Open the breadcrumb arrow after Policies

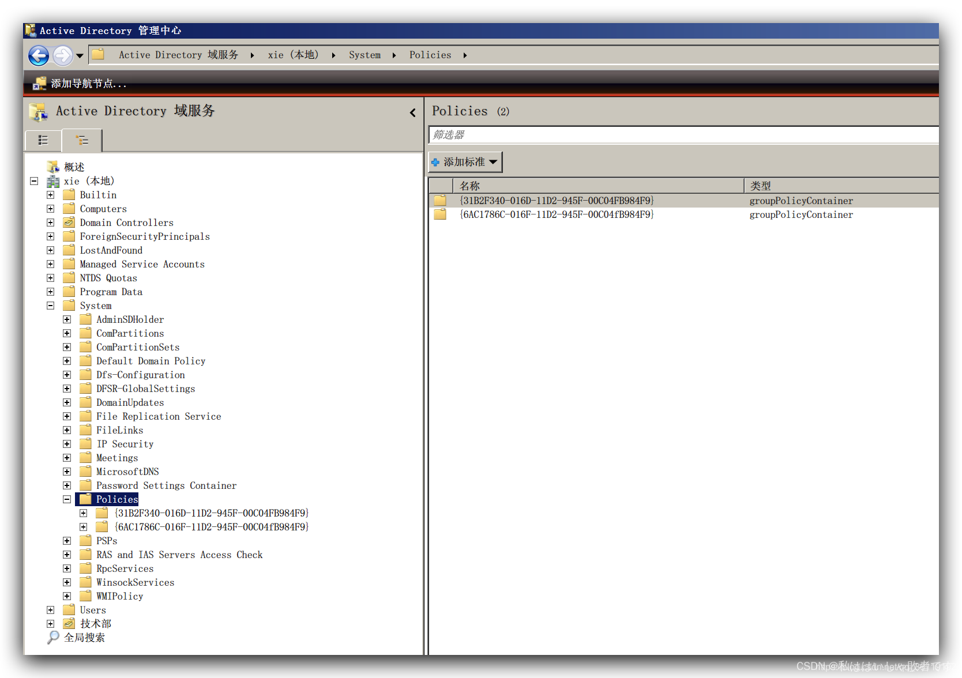pos(465,55)
